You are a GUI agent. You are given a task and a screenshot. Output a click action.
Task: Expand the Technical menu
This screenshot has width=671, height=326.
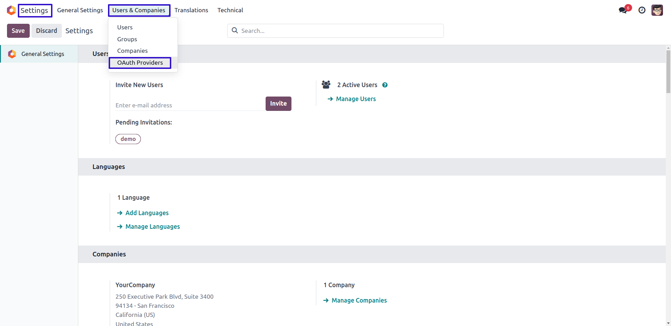coord(230,10)
